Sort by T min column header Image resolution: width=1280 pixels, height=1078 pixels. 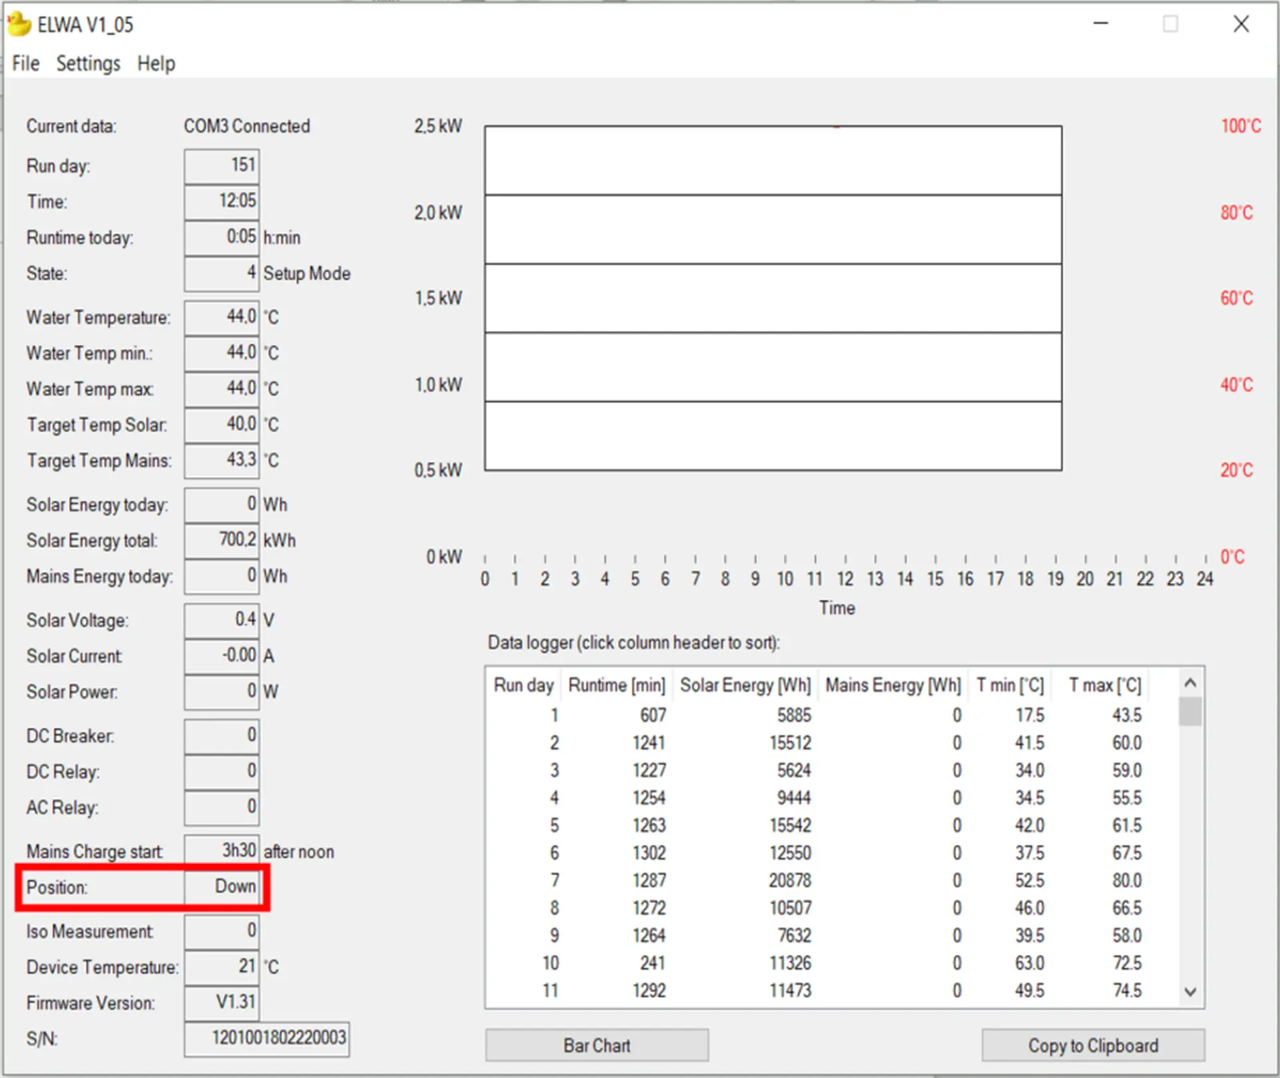click(x=1009, y=685)
